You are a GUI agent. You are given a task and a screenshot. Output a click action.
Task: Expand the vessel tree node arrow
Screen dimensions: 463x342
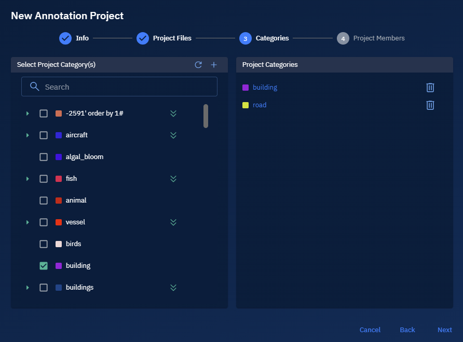coord(28,222)
